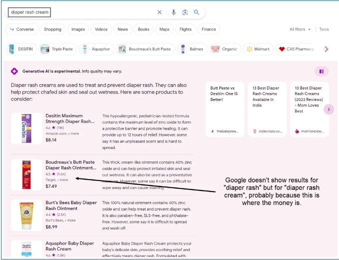Open Burt's Bees Baby Diaper Rash Ointment title
Image resolution: width=339 pixels, height=260 pixels.
pos(71,205)
